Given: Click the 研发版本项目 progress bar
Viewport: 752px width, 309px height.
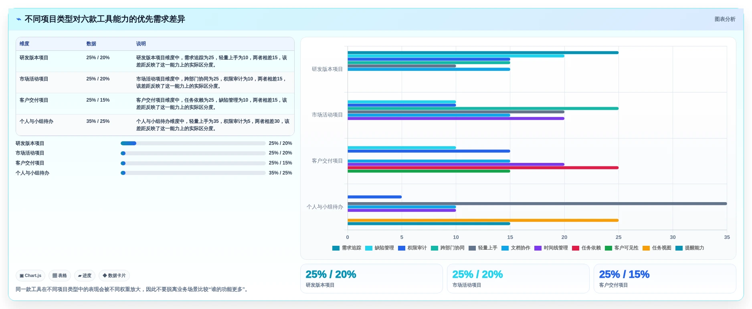Looking at the screenshot, I should 193,143.
